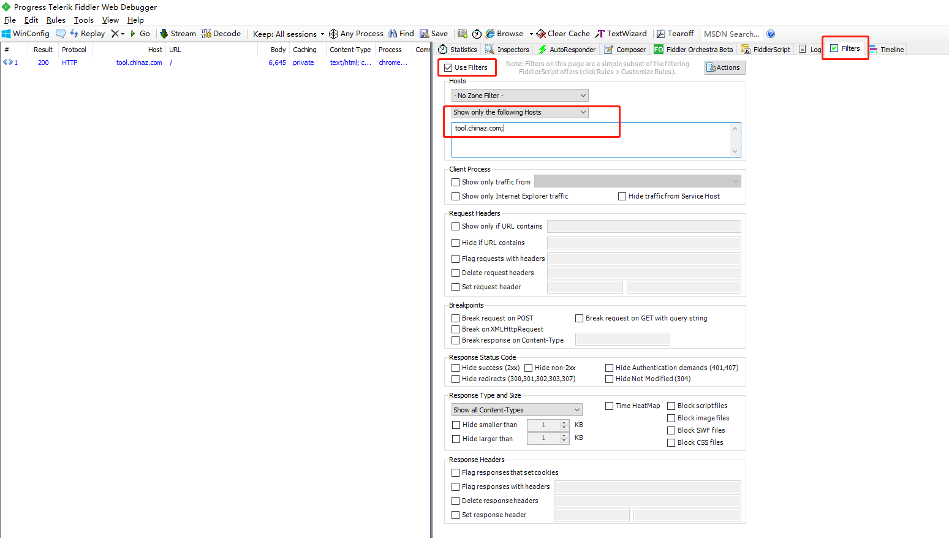Click the comment speech bubble icon
The image size is (949, 538).
(x=61, y=34)
